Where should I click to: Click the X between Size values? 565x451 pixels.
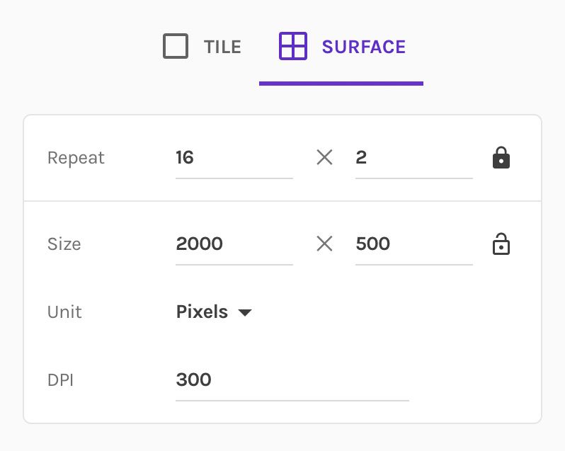point(324,244)
